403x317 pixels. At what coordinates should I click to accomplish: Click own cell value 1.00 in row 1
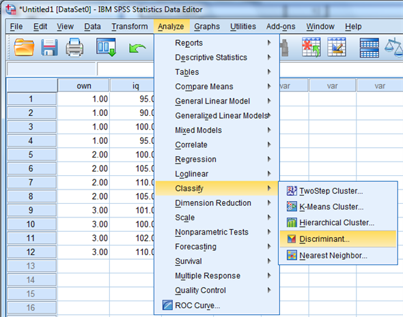[x=83, y=99]
